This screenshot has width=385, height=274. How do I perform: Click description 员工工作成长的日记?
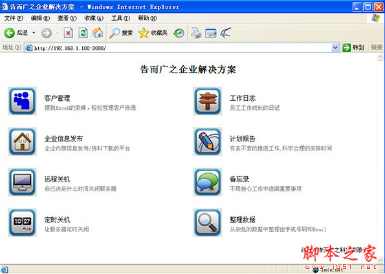(x=255, y=108)
